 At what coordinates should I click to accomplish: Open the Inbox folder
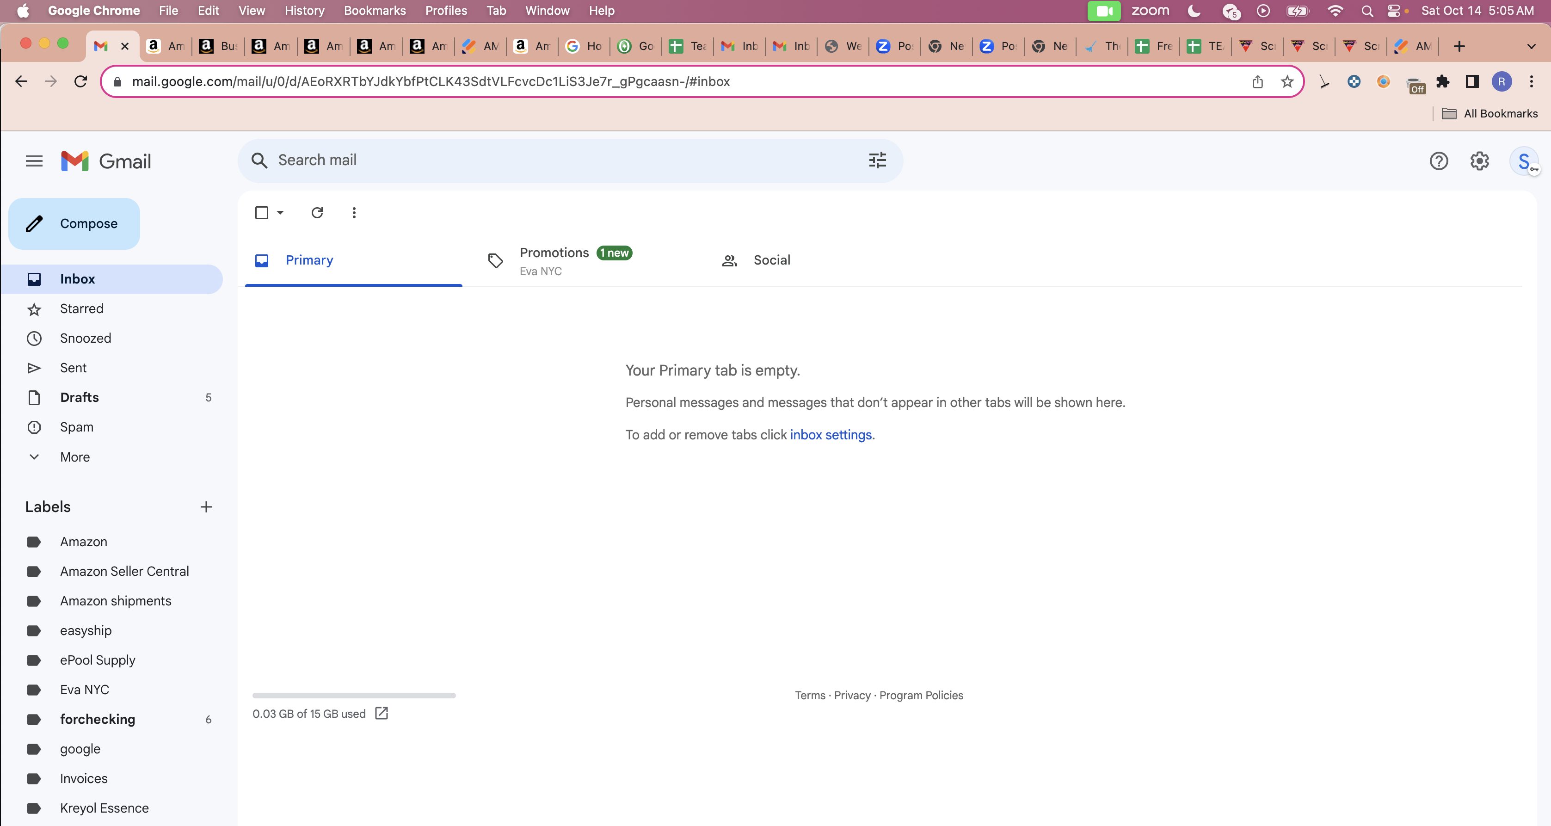[x=111, y=279]
